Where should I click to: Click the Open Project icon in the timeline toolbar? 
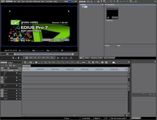pyautogui.click(x=31, y=63)
